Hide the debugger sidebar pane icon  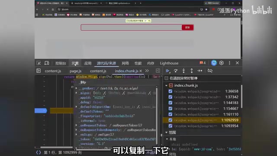coord(158,71)
